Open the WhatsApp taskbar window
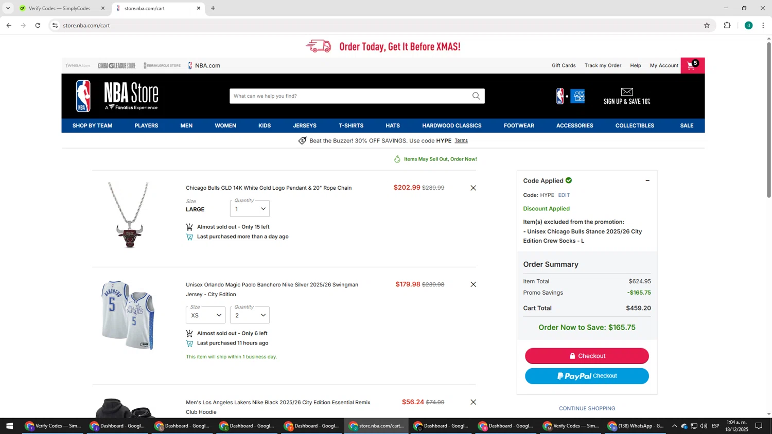The image size is (772, 434). pos(636,426)
